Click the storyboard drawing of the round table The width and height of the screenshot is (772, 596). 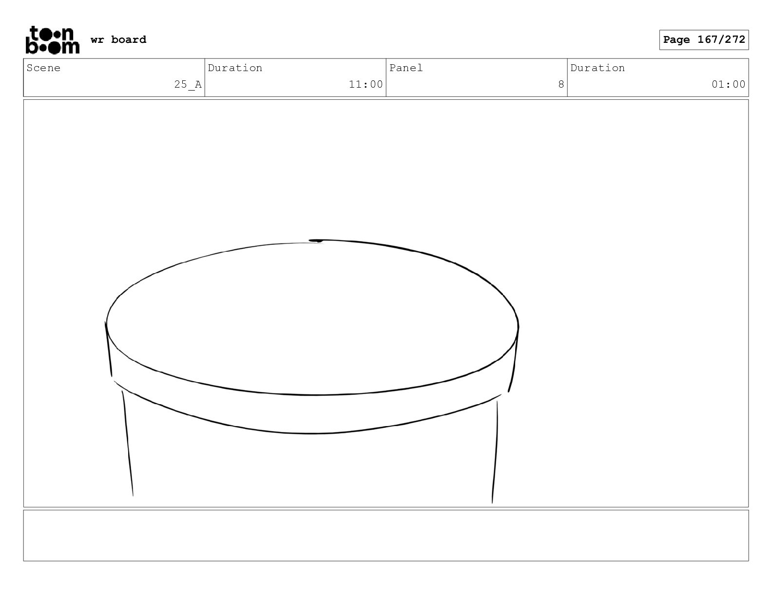[312, 371]
